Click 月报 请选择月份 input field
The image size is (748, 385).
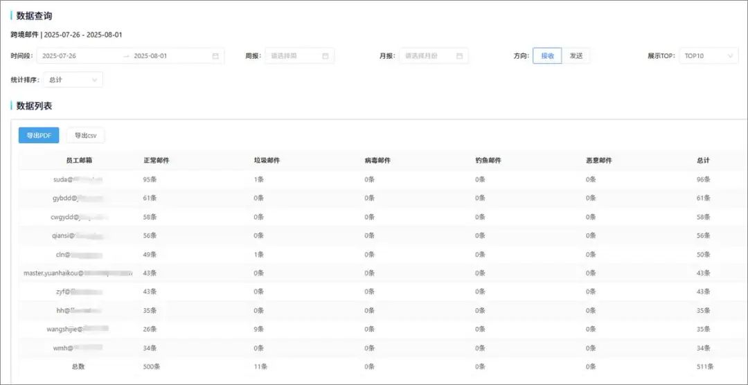click(426, 56)
